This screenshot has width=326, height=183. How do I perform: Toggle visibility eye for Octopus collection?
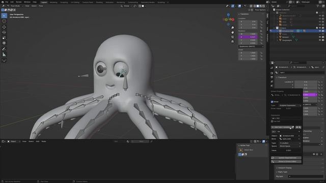(320, 28)
